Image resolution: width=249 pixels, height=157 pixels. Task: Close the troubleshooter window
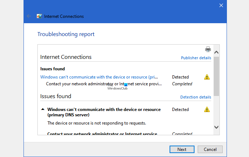click(x=221, y=5)
